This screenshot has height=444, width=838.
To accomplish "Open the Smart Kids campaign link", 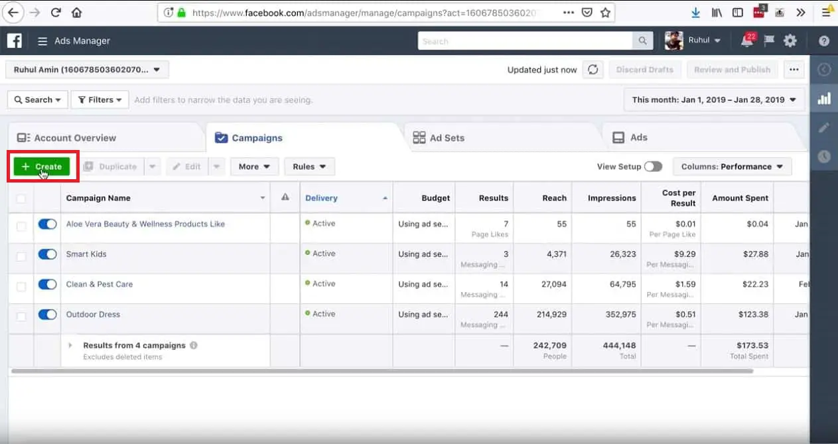I will click(x=86, y=254).
